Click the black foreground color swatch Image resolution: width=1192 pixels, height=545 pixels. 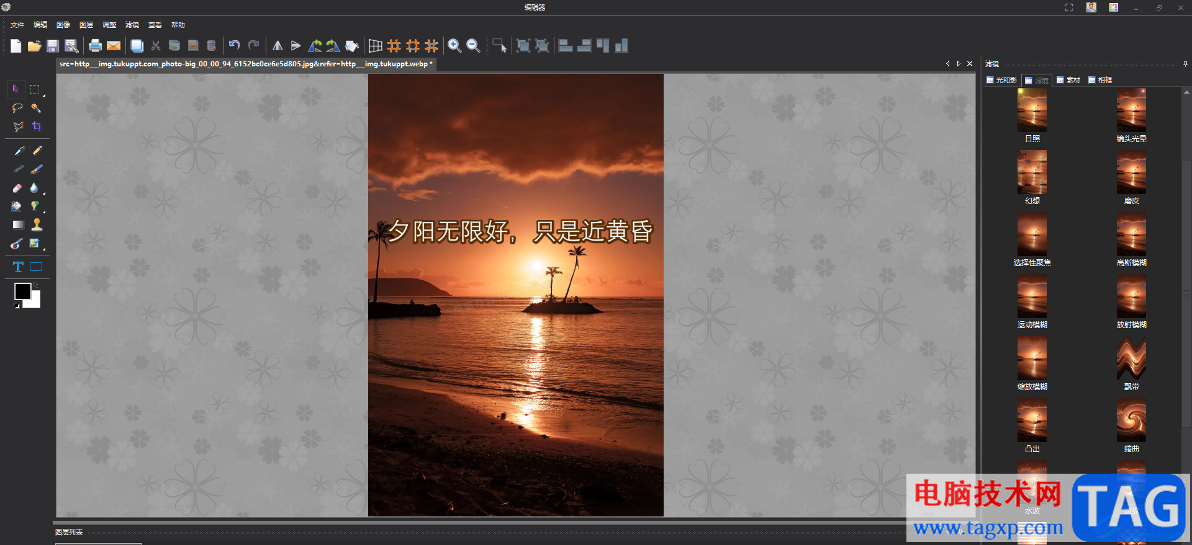(x=23, y=291)
